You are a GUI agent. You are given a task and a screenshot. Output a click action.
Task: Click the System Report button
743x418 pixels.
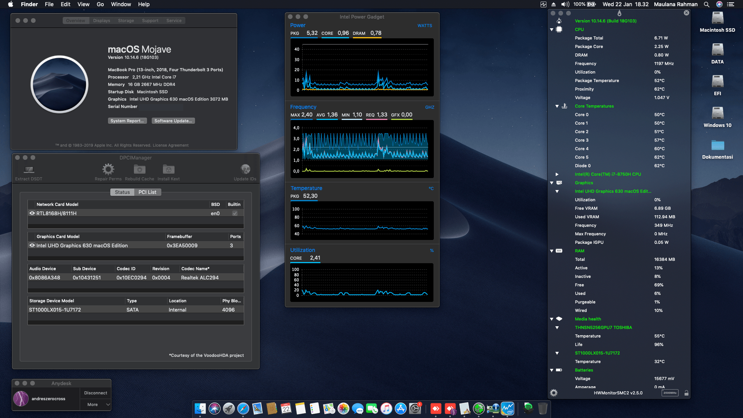(x=127, y=121)
